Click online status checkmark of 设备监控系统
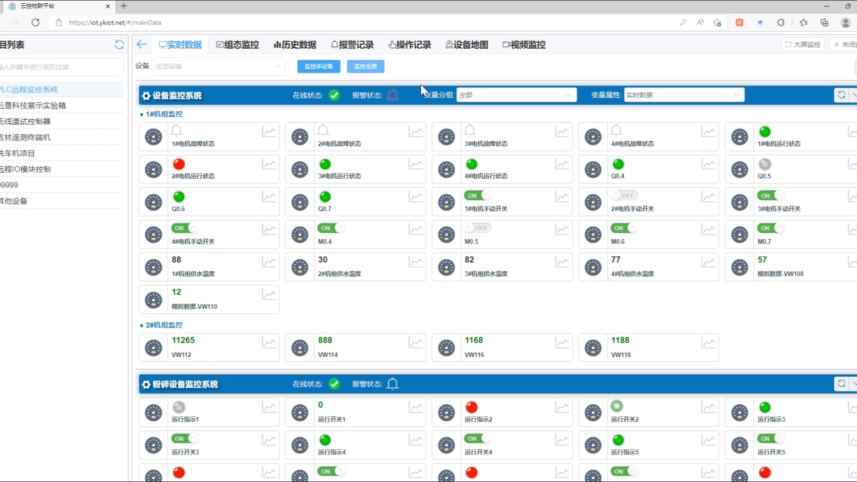Viewport: 857px width, 482px height. (334, 95)
